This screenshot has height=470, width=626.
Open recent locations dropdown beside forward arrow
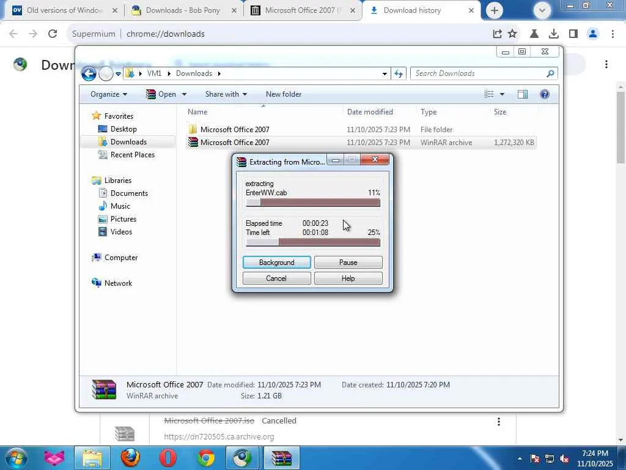(x=118, y=74)
